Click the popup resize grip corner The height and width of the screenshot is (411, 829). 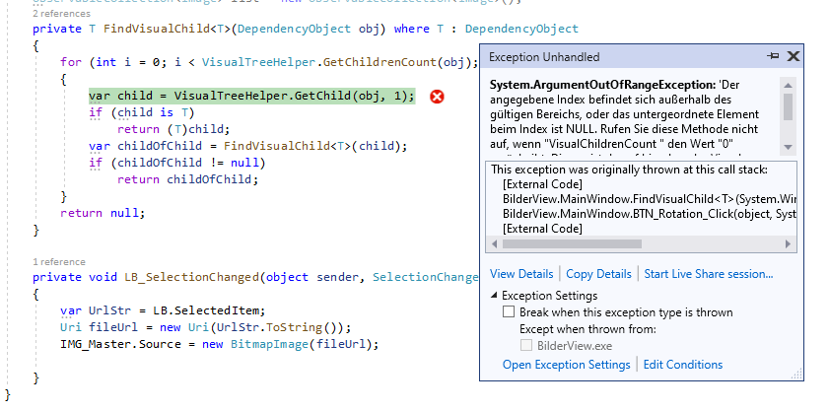coord(796,375)
